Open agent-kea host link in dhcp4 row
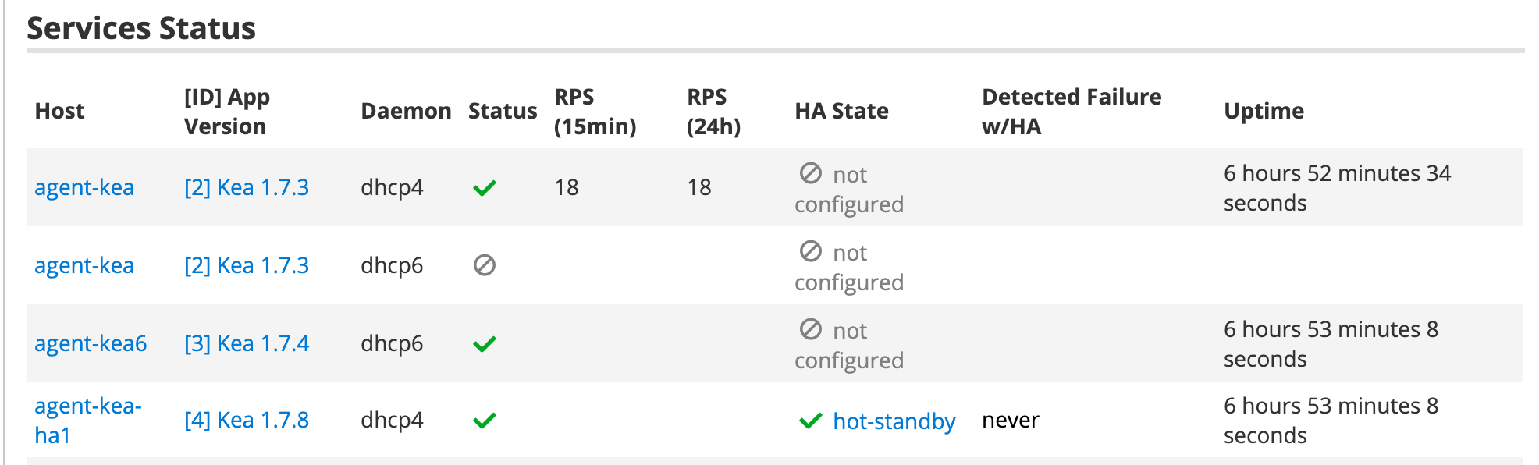1539x465 pixels. pyautogui.click(x=84, y=187)
